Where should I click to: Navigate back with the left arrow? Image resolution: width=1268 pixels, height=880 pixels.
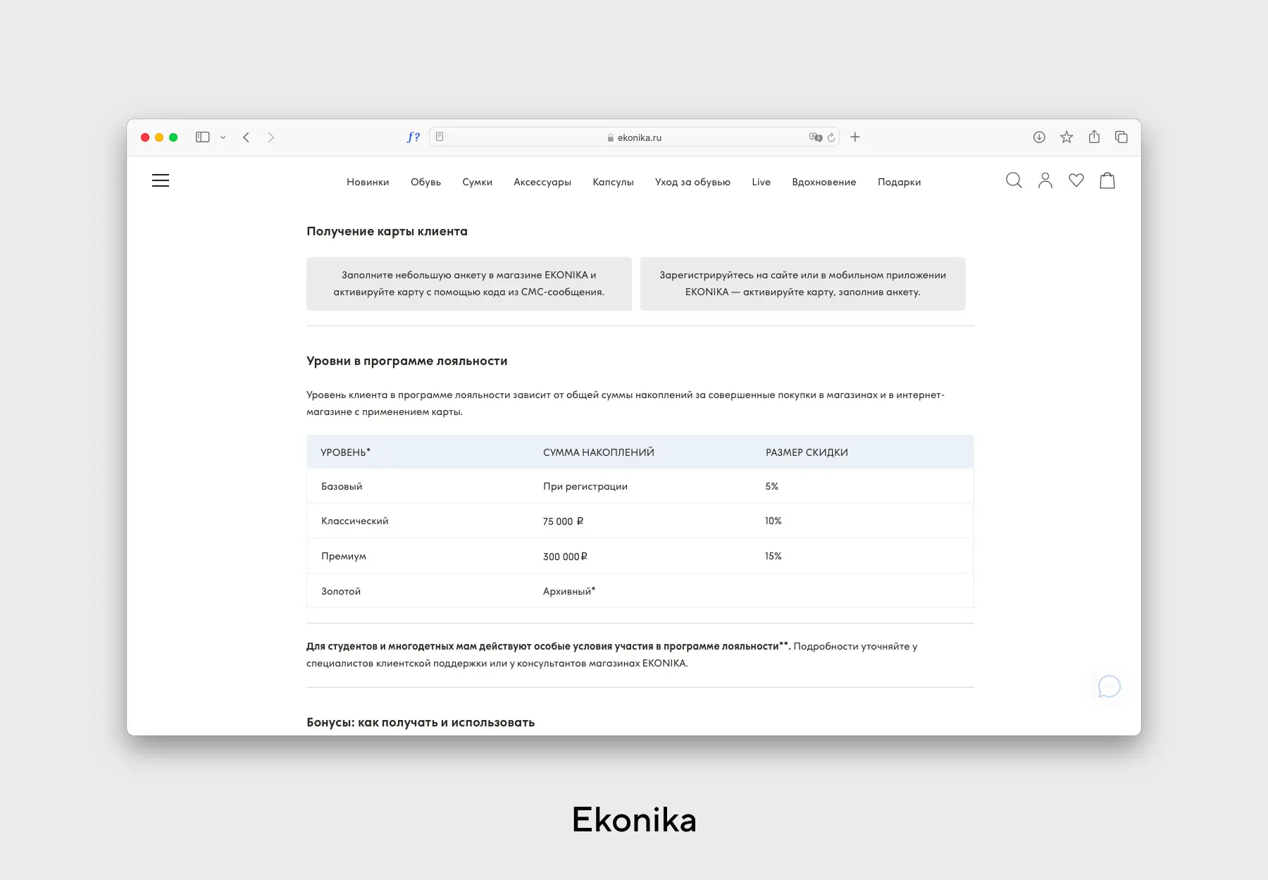[x=246, y=137]
